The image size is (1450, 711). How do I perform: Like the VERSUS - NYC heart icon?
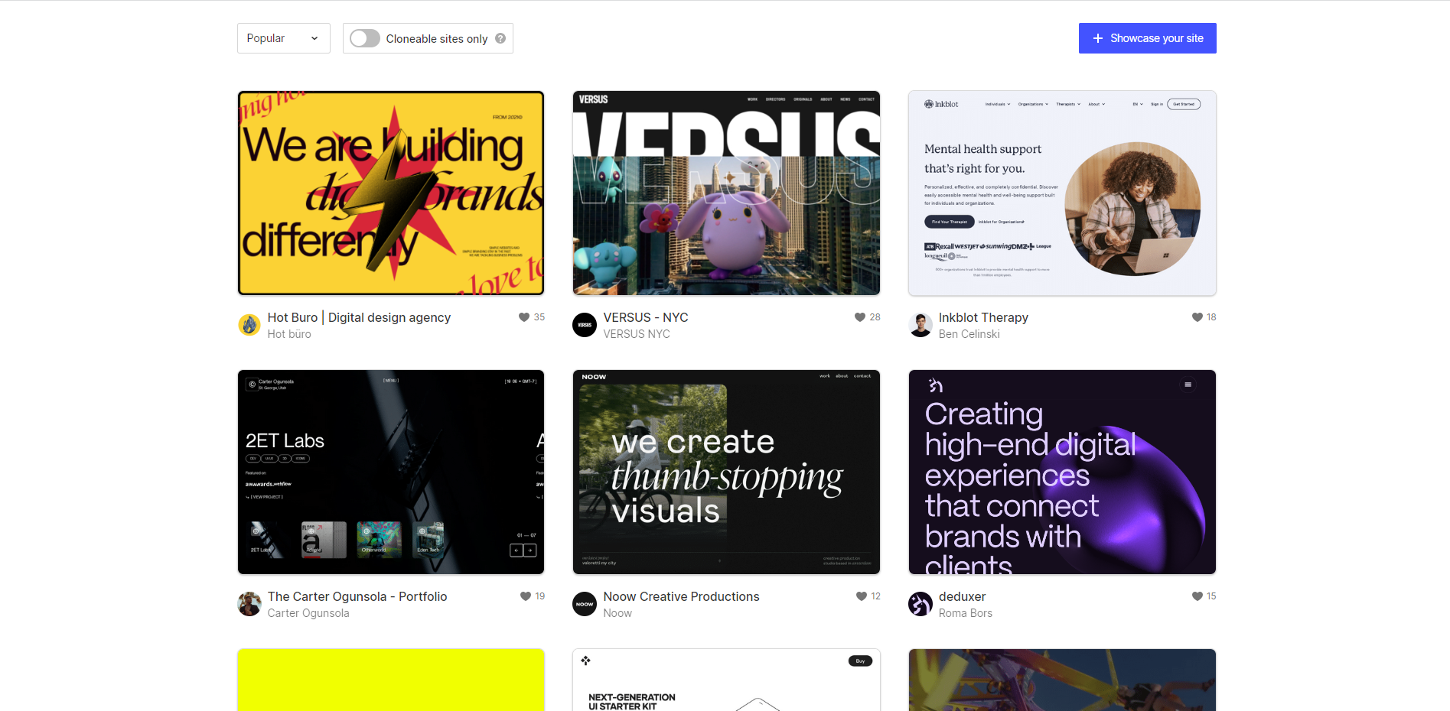coord(860,317)
